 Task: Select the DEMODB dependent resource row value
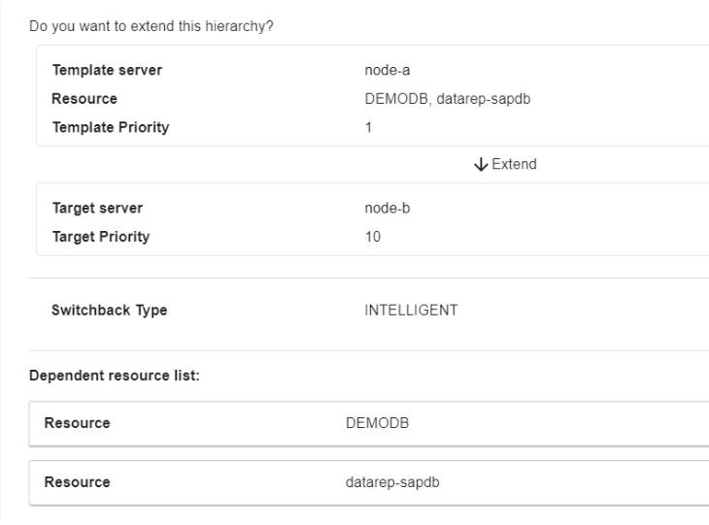coord(370,423)
